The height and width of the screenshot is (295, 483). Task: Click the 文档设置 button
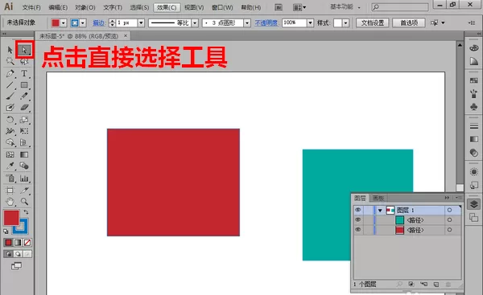(373, 23)
